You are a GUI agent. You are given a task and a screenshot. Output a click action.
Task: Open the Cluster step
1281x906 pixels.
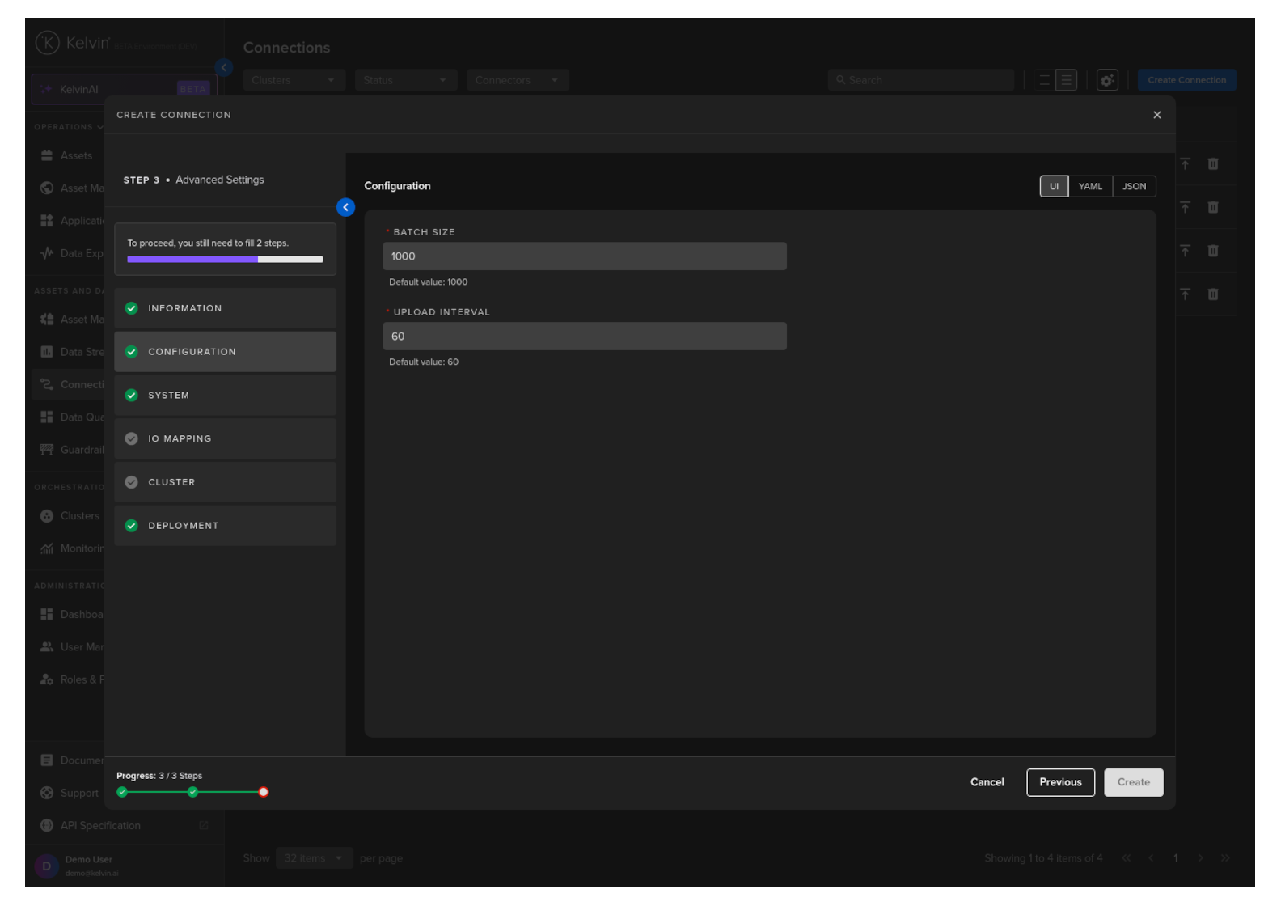pyautogui.click(x=225, y=482)
